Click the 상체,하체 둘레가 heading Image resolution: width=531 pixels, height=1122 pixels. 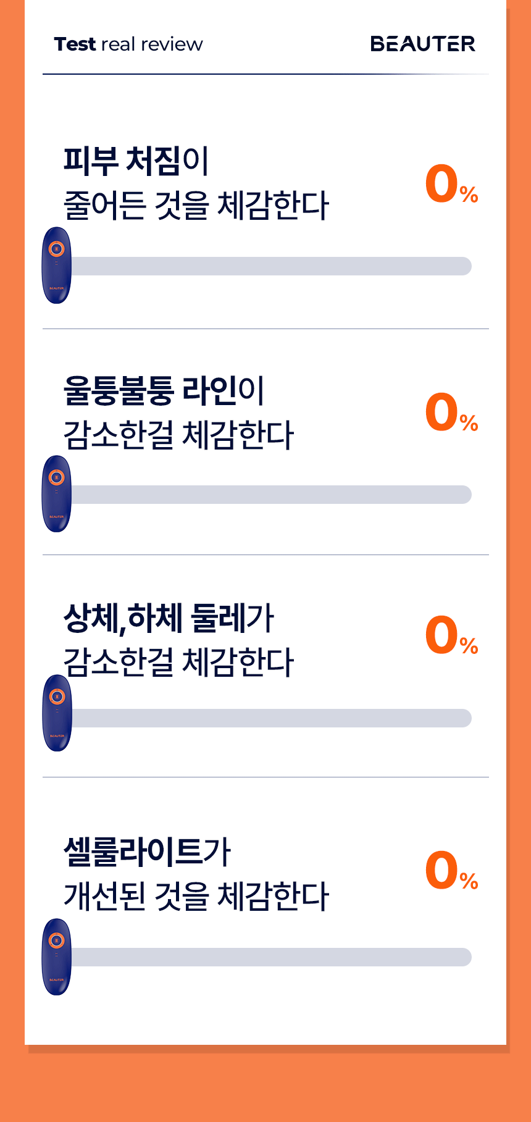(x=169, y=618)
